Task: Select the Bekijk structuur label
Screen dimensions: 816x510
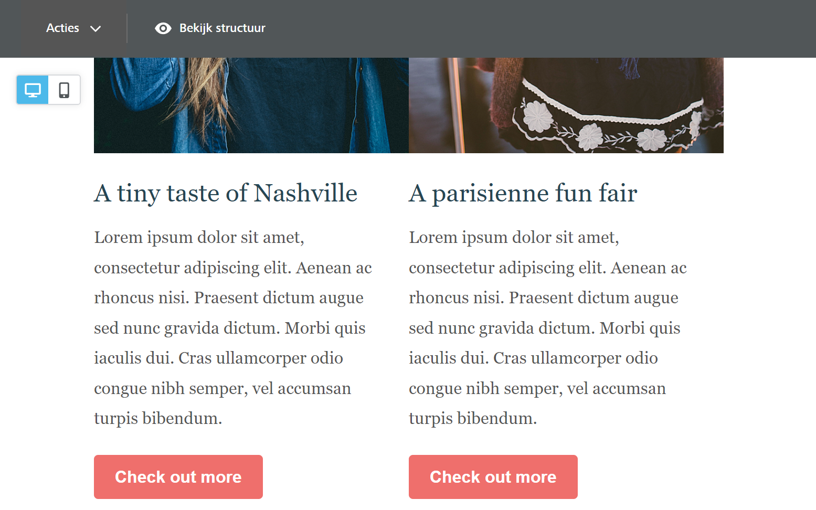Action: (222, 28)
